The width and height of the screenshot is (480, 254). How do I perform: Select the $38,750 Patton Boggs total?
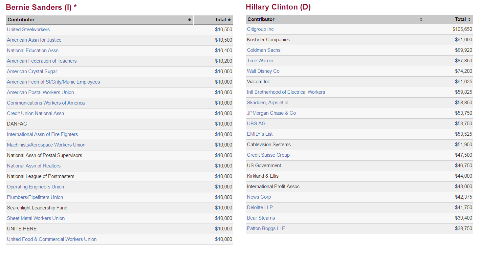464,228
